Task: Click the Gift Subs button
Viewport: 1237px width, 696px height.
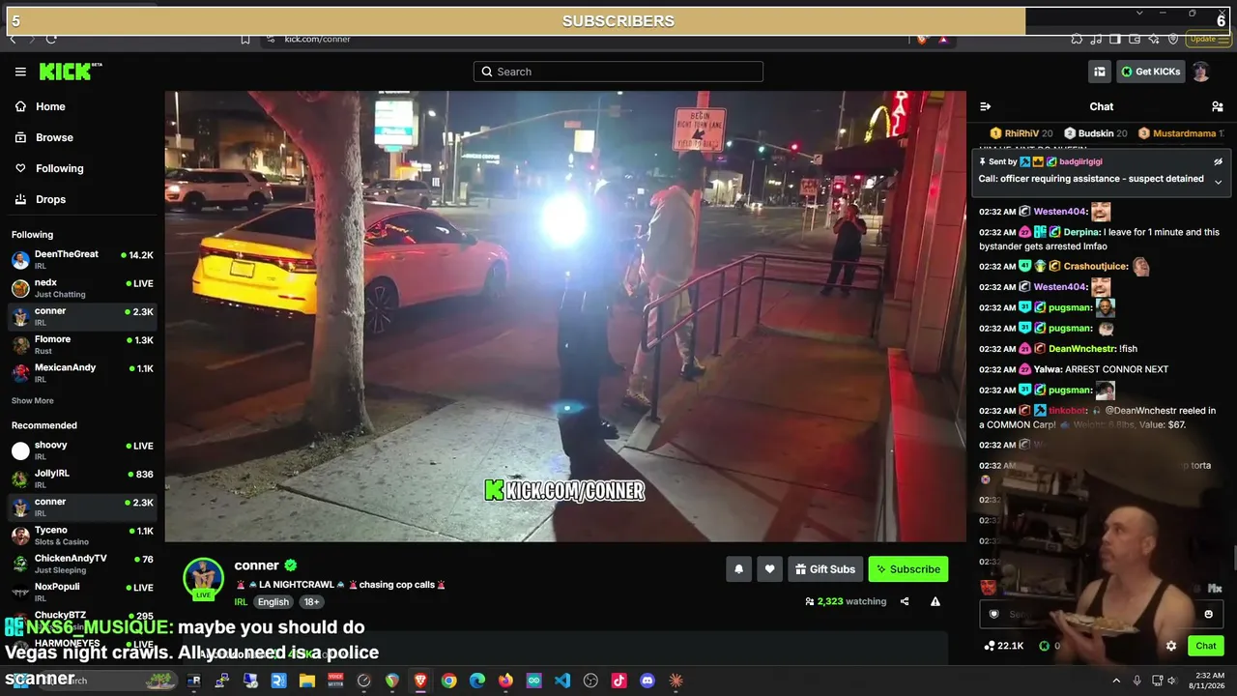Action: 824,569
